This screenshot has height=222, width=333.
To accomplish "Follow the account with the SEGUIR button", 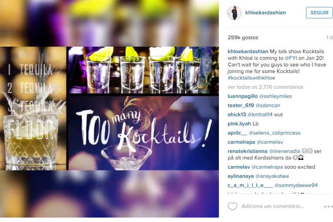I will pyautogui.click(x=319, y=13).
